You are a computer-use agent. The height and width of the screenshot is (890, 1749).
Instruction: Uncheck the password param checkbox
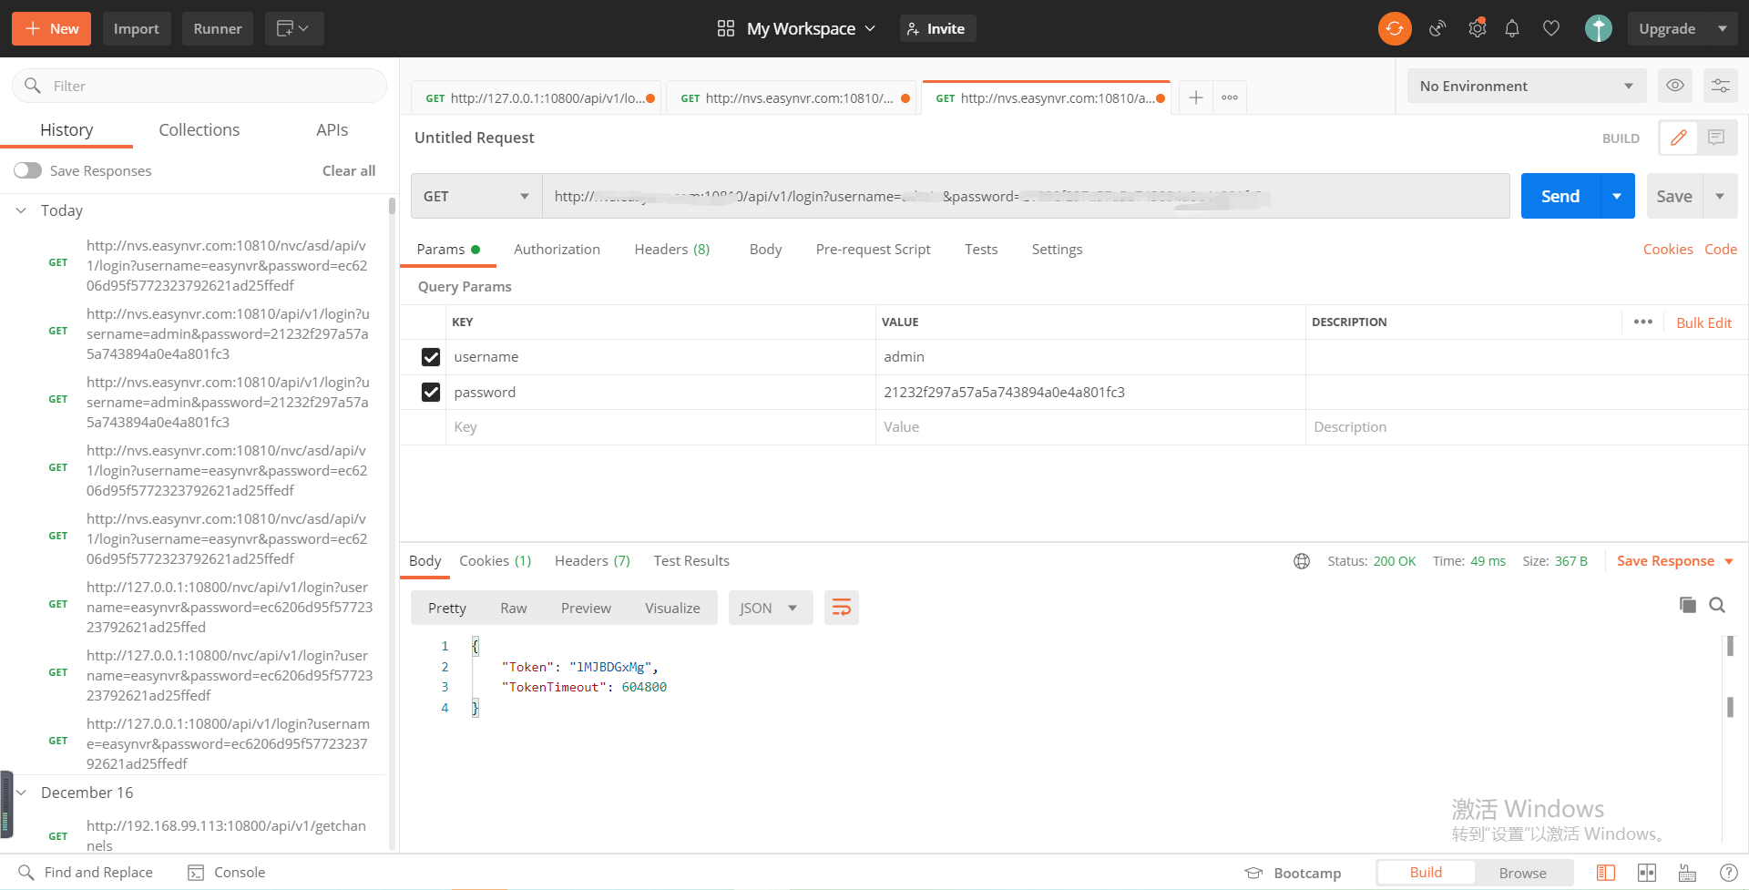point(431,393)
